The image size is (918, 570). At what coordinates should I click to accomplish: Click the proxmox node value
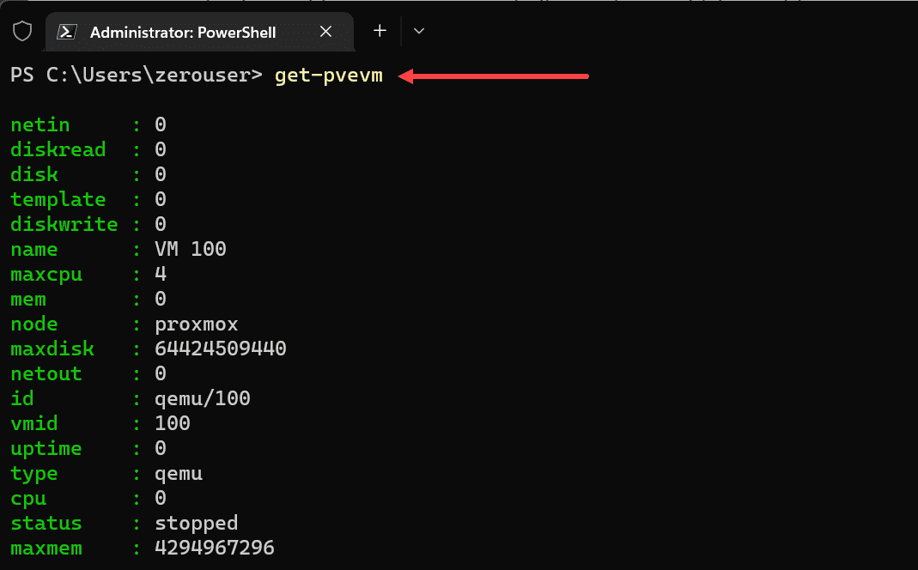coord(197,324)
